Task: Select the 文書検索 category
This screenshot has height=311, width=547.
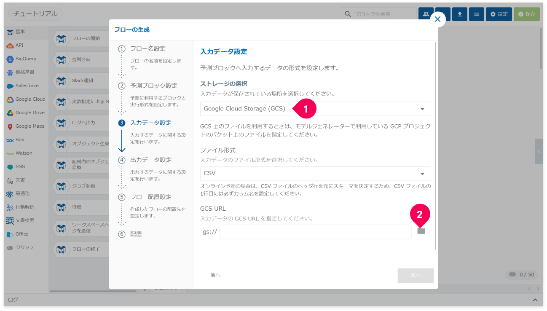Action: (x=25, y=221)
